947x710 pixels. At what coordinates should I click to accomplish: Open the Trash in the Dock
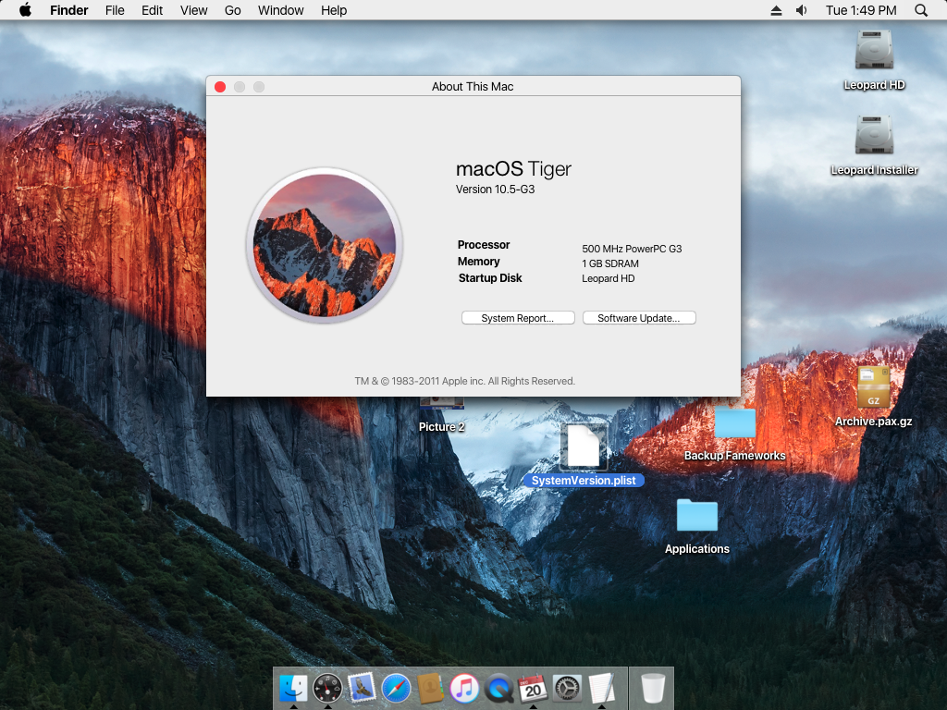(652, 688)
